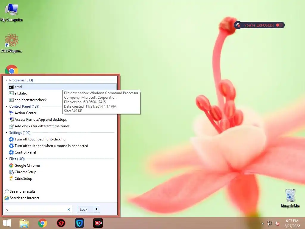
Task: Open Access RemoteApp and desktops
Action: (38, 120)
